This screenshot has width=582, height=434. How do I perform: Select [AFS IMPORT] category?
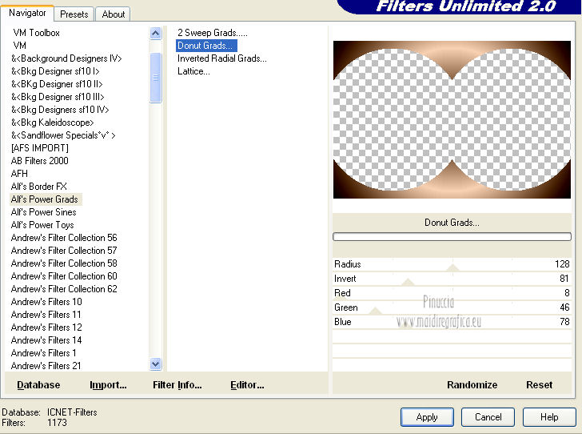click(40, 148)
